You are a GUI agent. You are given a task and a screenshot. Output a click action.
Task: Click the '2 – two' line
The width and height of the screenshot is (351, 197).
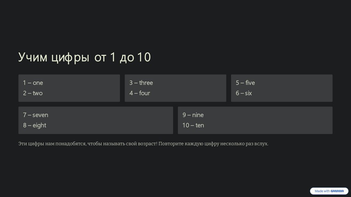click(x=33, y=93)
